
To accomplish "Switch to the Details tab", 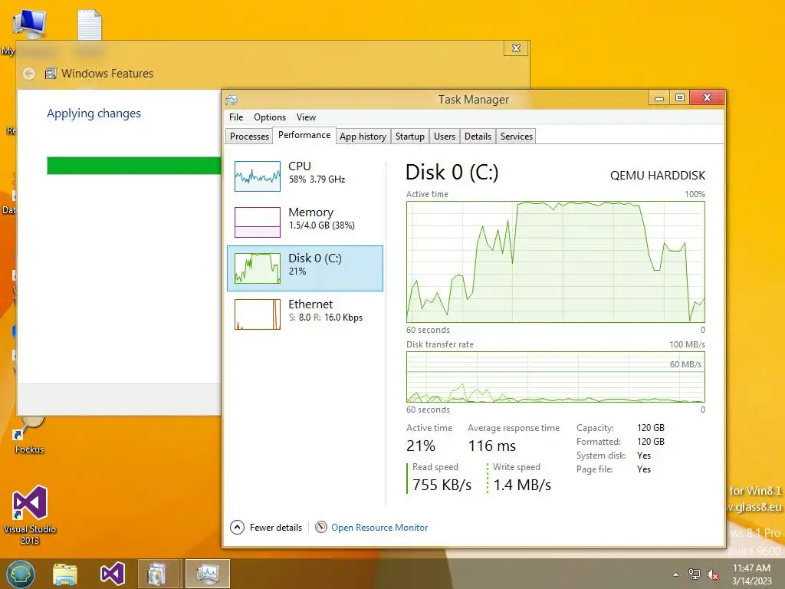I will [x=478, y=137].
